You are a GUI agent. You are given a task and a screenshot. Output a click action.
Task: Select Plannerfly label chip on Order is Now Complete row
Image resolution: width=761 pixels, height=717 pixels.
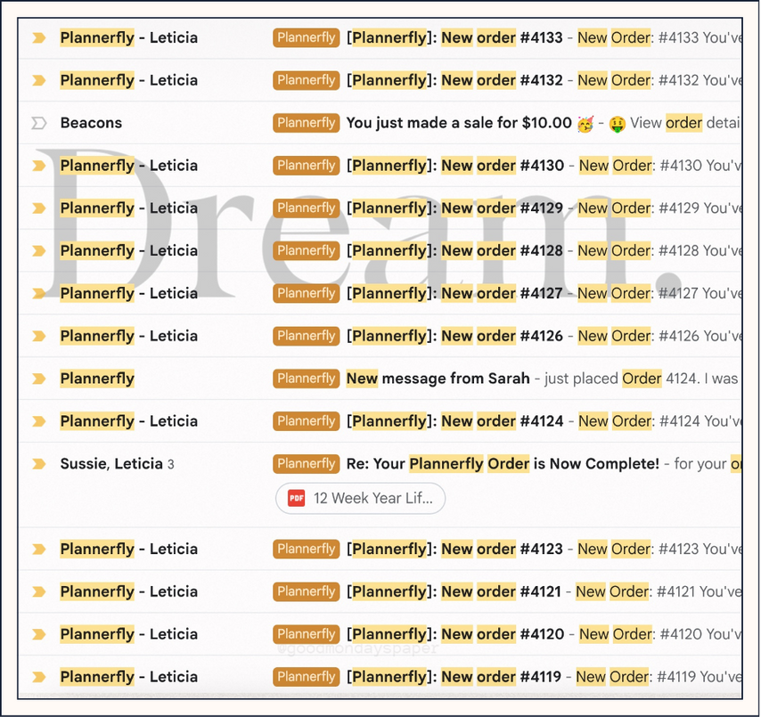point(307,464)
